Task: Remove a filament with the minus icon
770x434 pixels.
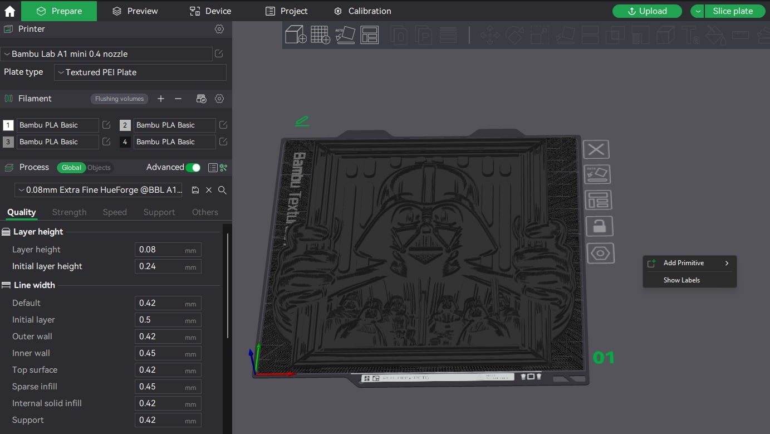Action: coord(178,99)
